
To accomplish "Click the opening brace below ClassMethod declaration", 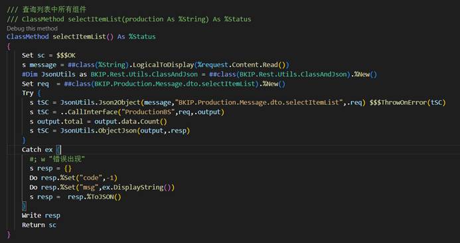I will point(9,46).
